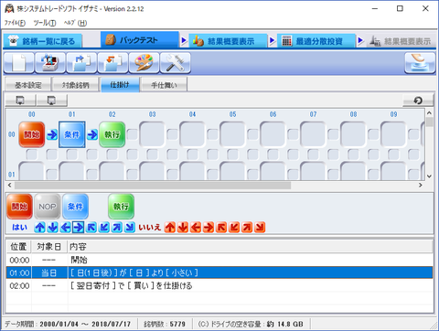Pick the red 開始 block from block palette
Screen dimensions: 439x331
(x=19, y=207)
